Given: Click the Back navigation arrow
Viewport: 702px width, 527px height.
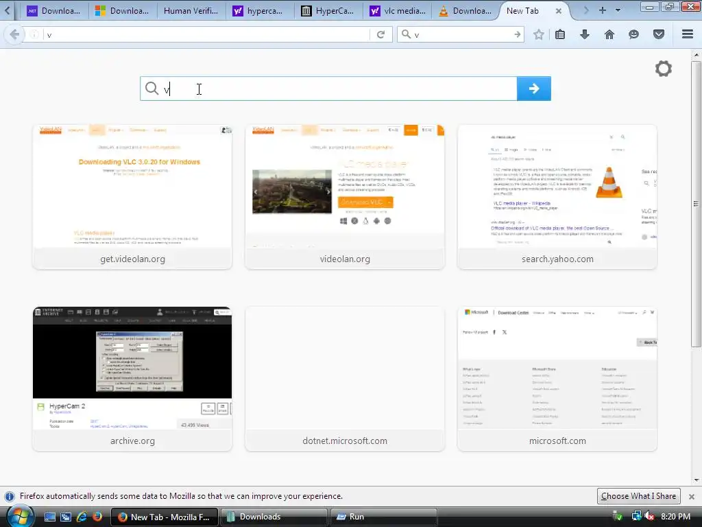Looking at the screenshot, I should [14, 34].
